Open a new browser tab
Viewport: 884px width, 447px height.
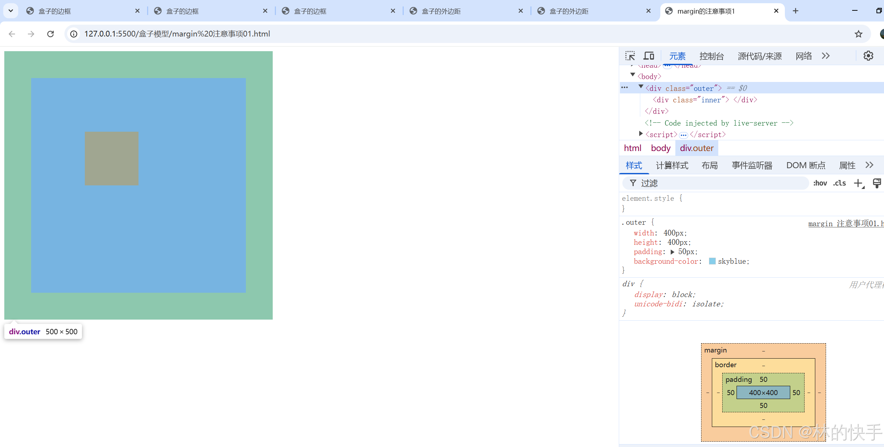tap(795, 11)
